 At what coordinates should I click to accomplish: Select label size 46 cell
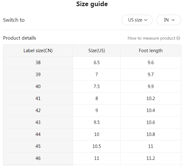coord(38,158)
